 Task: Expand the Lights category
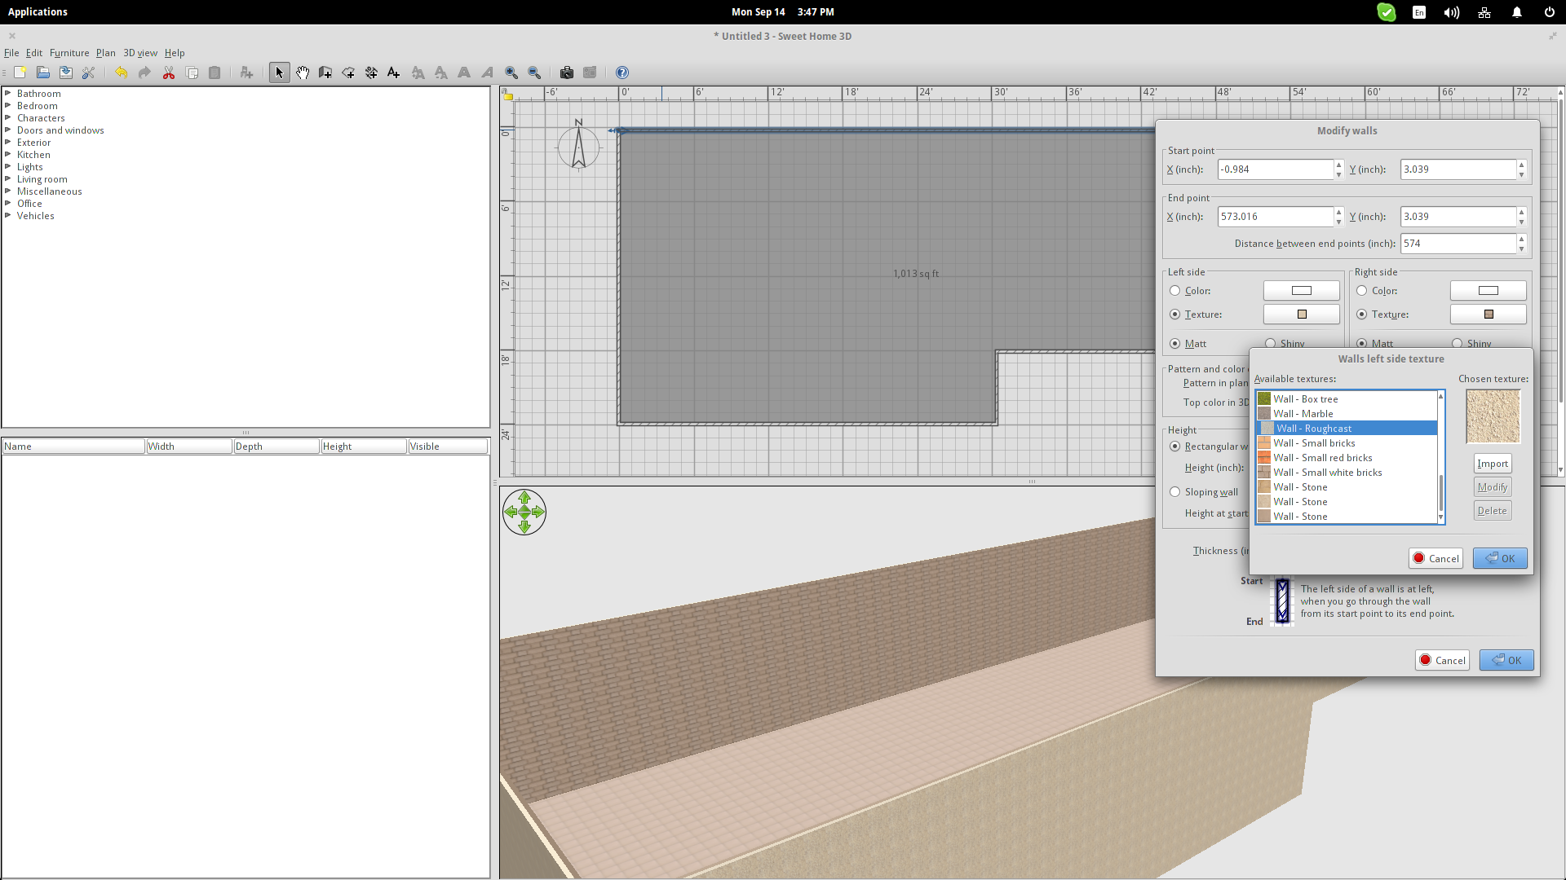[x=8, y=166]
